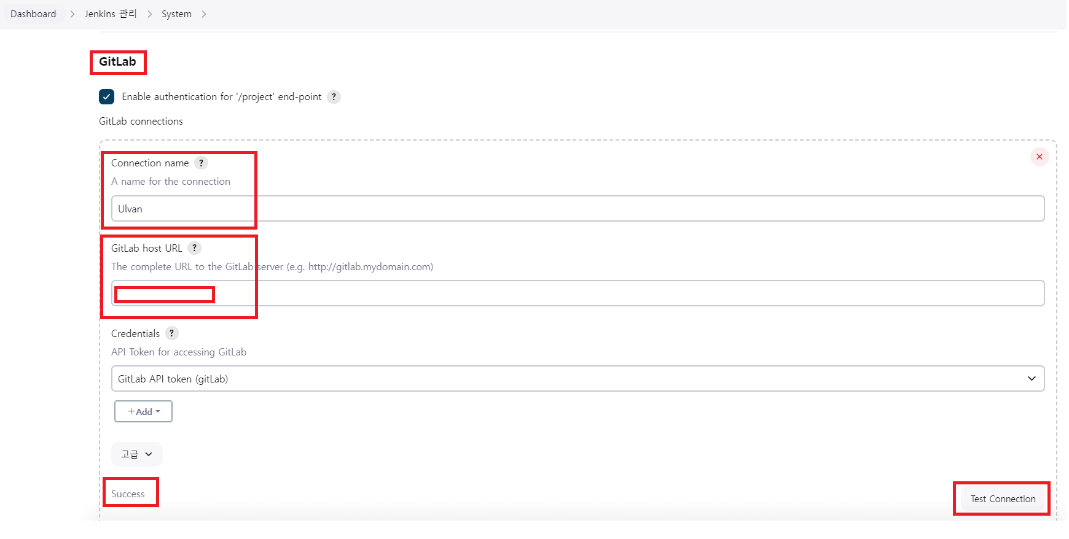The image size is (1069, 539).
Task: Open Jenkins 관리 breadcrumb link
Action: 111,14
